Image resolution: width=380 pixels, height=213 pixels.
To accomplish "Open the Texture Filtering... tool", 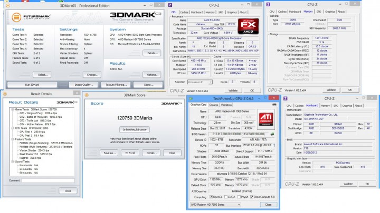I will [x=116, y=85].
